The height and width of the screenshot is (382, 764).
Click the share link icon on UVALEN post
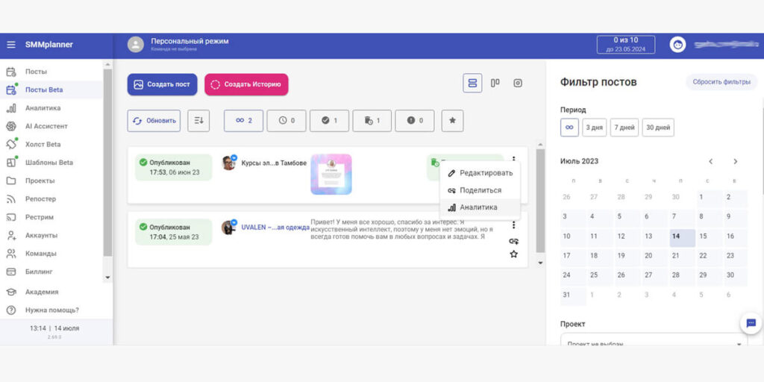(513, 241)
